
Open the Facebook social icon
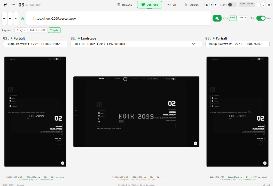click(211, 5)
